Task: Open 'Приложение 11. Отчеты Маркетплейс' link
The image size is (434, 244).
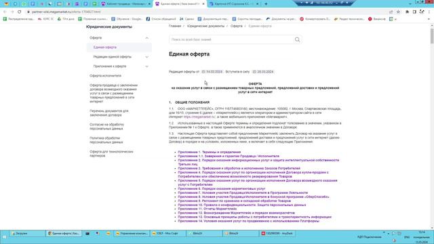Action: 208,209
